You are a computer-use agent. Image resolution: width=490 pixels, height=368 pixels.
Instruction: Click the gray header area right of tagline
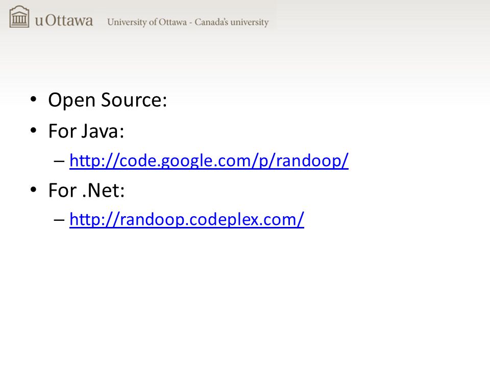[381, 22]
